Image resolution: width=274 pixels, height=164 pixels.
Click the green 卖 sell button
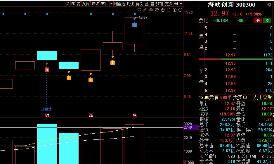coord(267,20)
